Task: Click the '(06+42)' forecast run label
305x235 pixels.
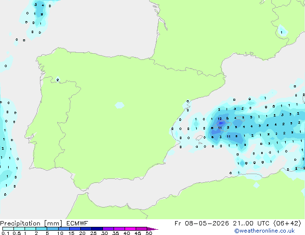Action: (287, 223)
